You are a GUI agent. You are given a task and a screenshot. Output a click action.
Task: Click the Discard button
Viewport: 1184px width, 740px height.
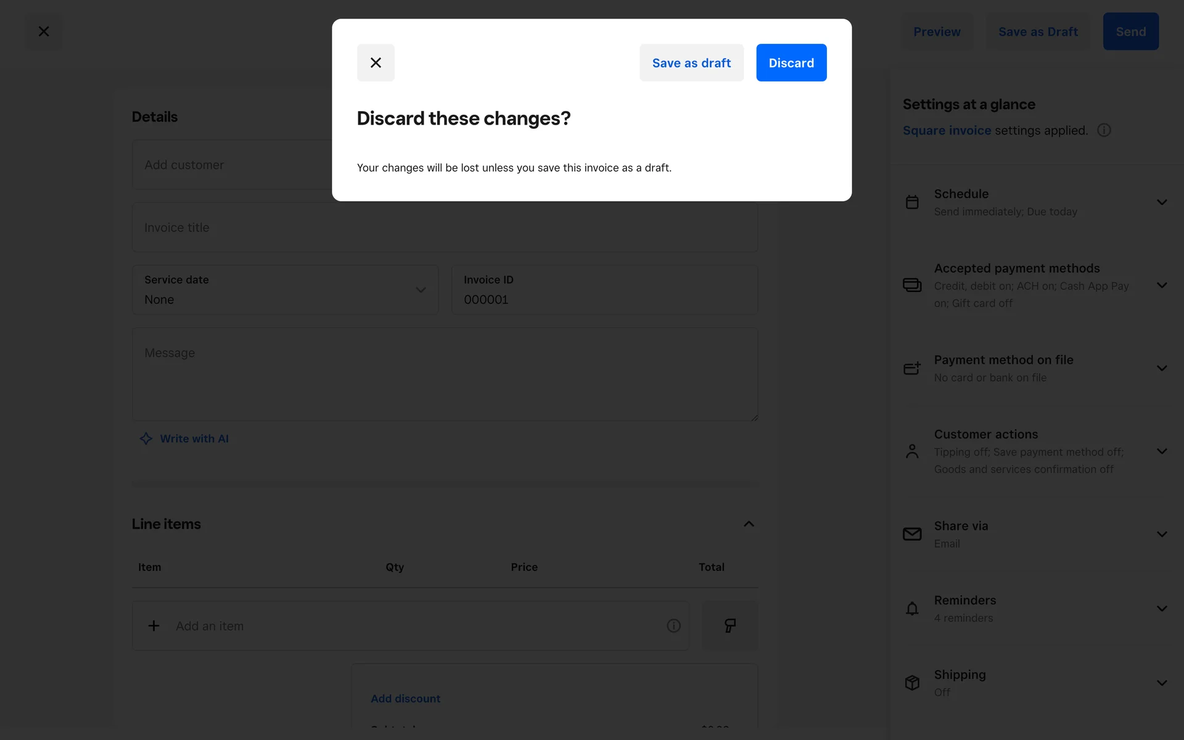pyautogui.click(x=791, y=62)
